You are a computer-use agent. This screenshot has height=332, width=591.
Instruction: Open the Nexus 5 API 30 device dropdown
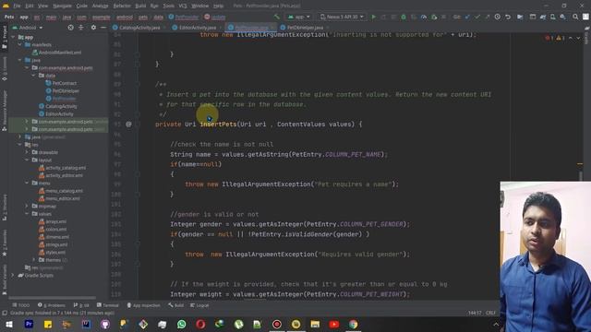[x=342, y=17]
